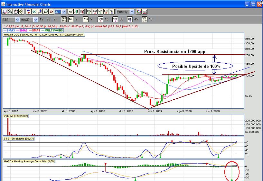The image size is (263, 181).
Task: Toggle the Parabolic SAR indicator
Action: click(64, 19)
